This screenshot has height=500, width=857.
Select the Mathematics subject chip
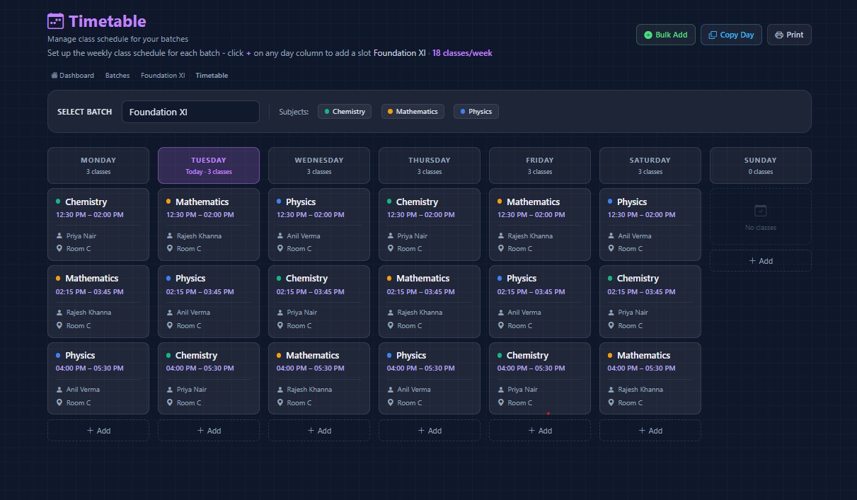(413, 112)
